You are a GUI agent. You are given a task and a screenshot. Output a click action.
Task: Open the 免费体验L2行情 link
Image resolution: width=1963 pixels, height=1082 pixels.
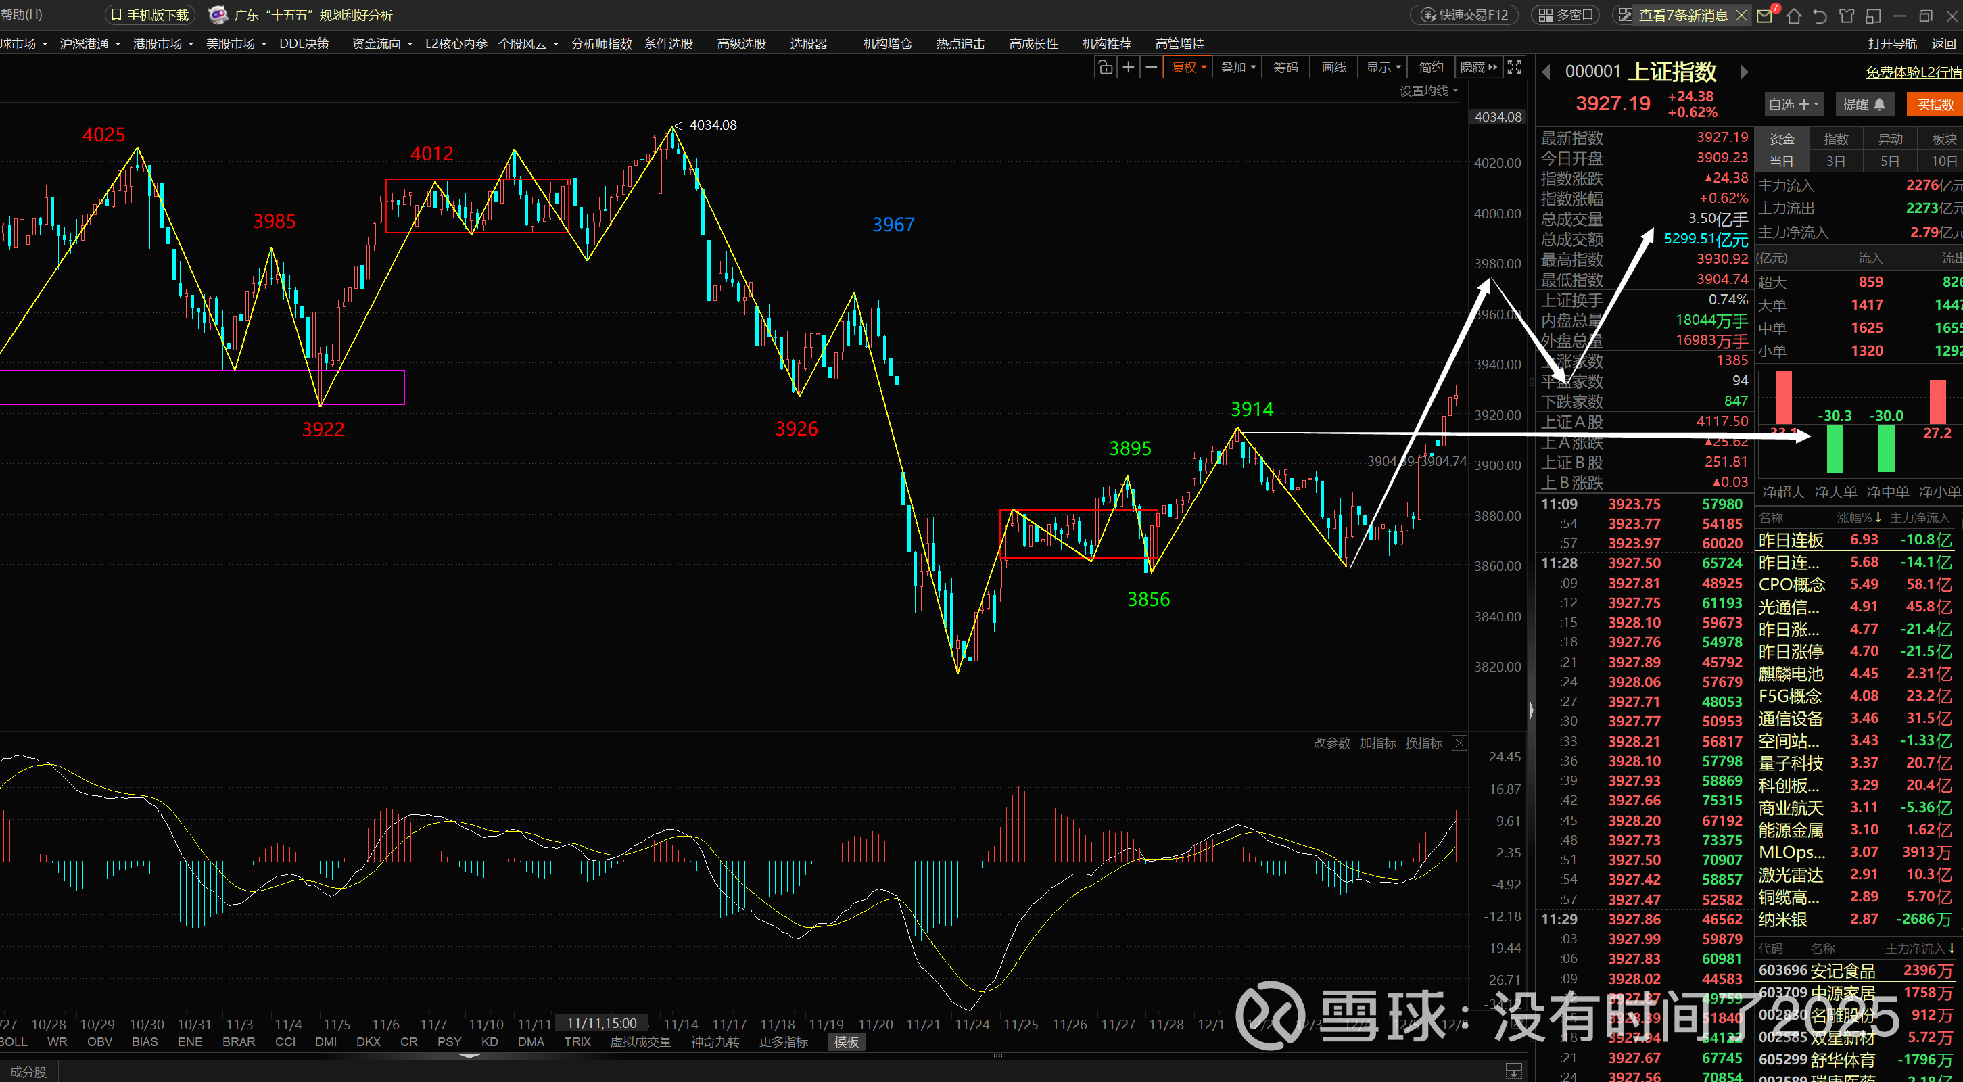[1913, 72]
